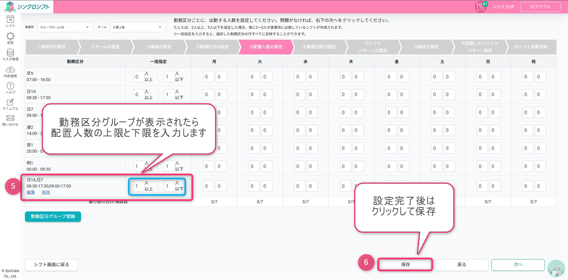Open the 設定 gear icon in sidebar
Image resolution: width=568 pixels, height=280 pixels.
click(10, 37)
